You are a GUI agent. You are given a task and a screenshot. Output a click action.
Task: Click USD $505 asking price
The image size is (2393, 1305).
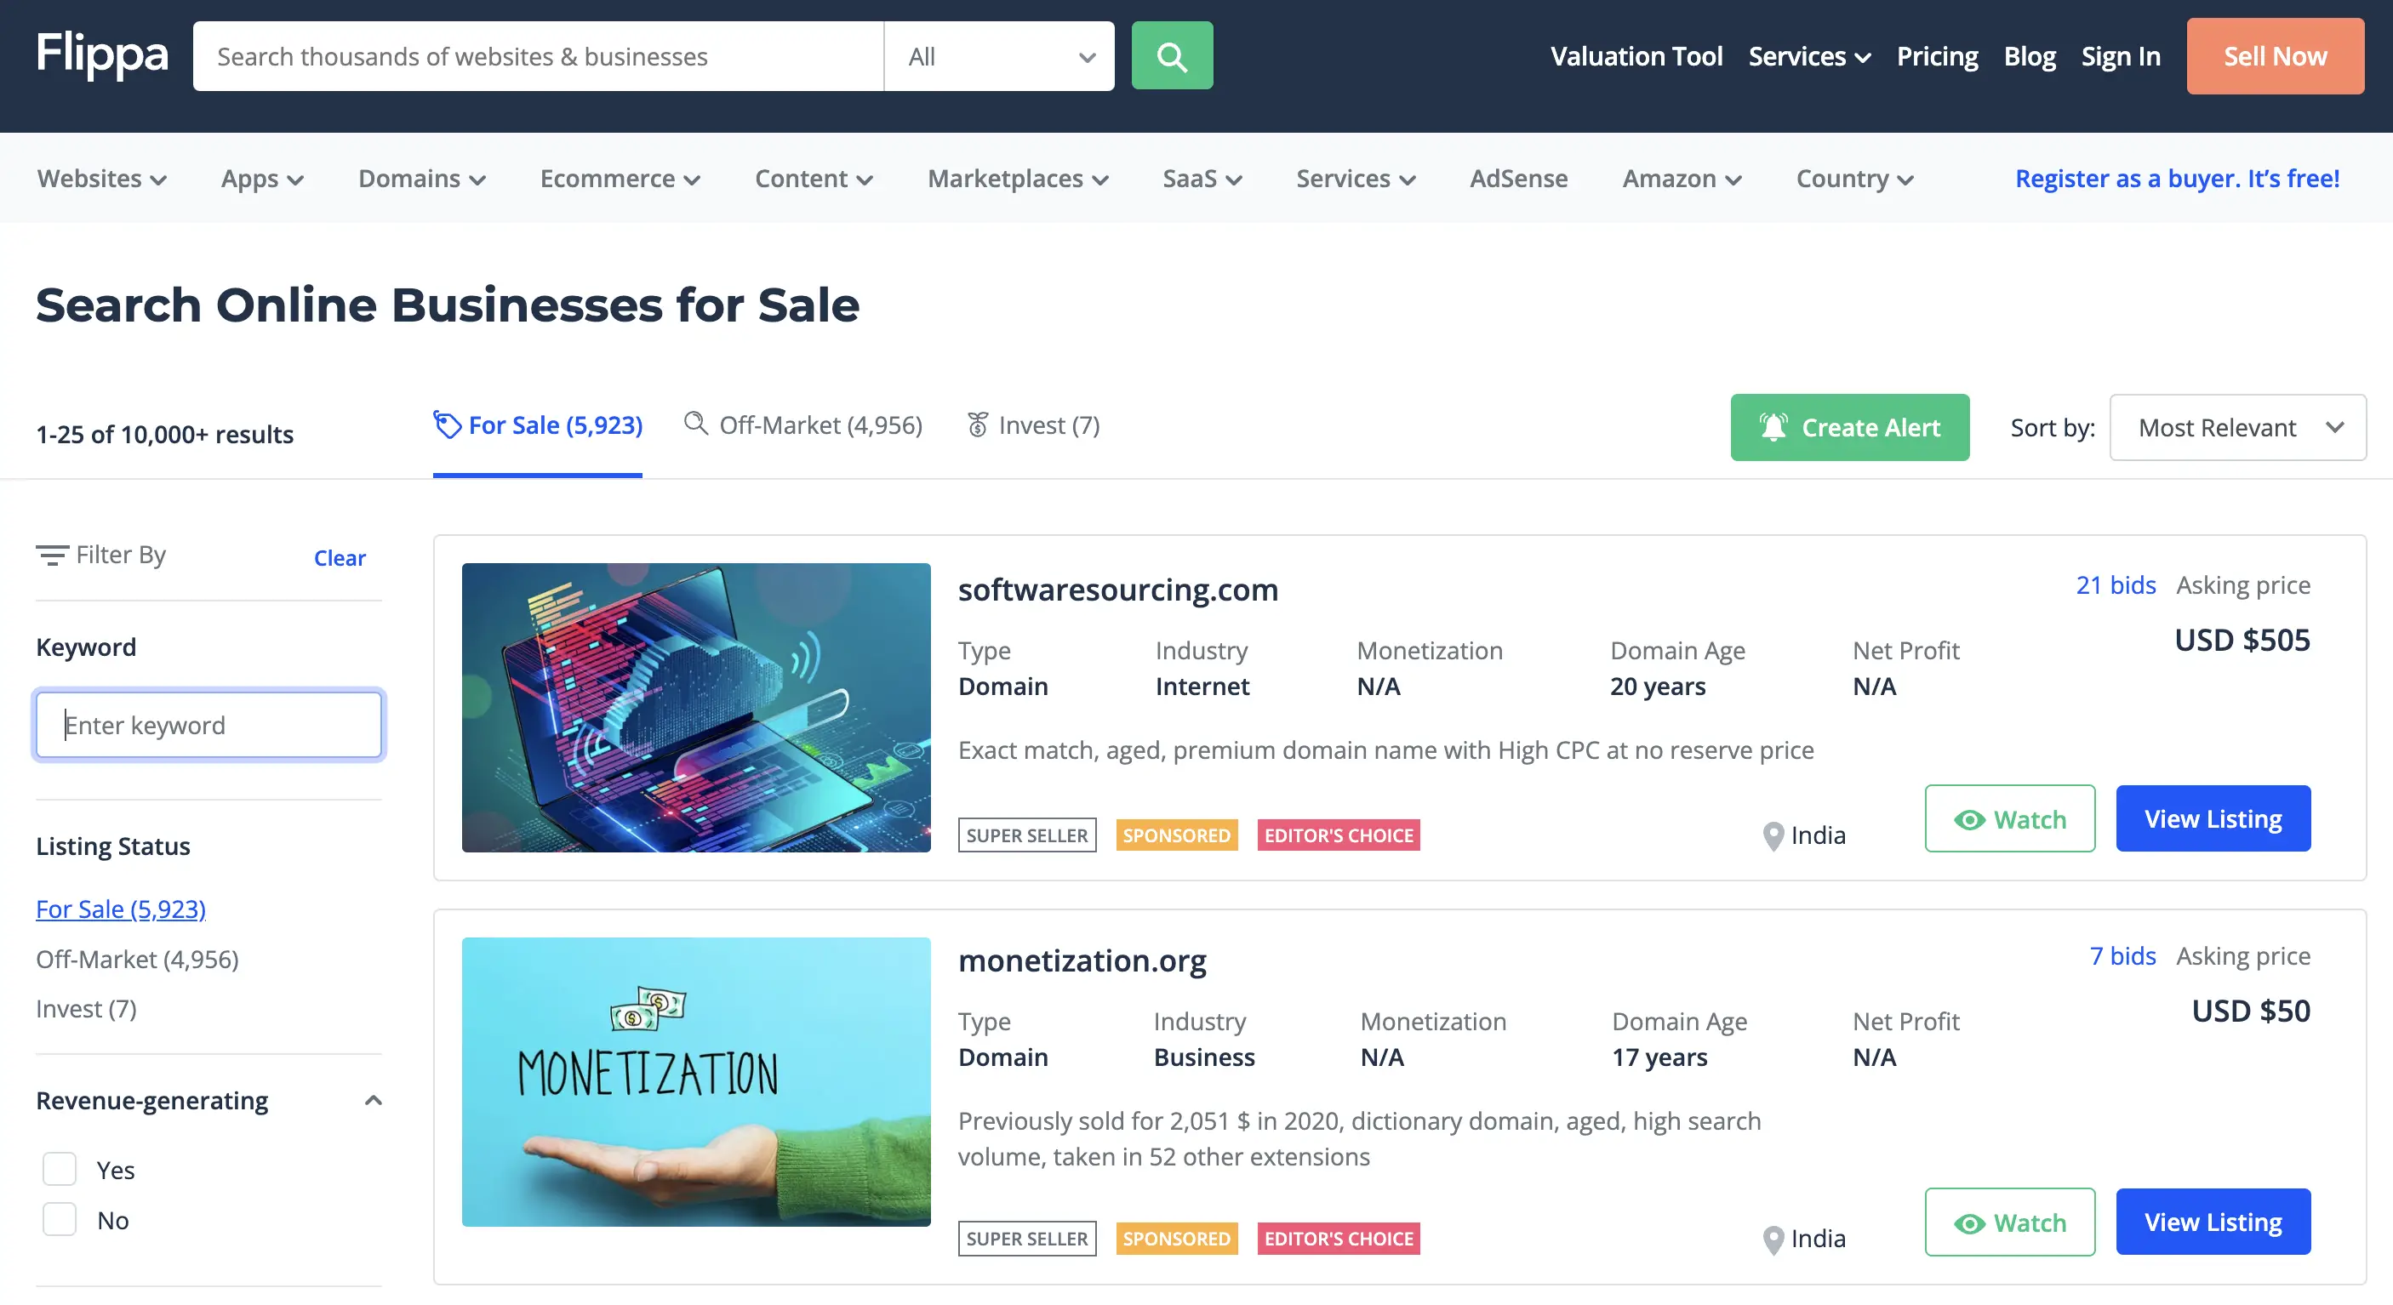[x=2242, y=640]
